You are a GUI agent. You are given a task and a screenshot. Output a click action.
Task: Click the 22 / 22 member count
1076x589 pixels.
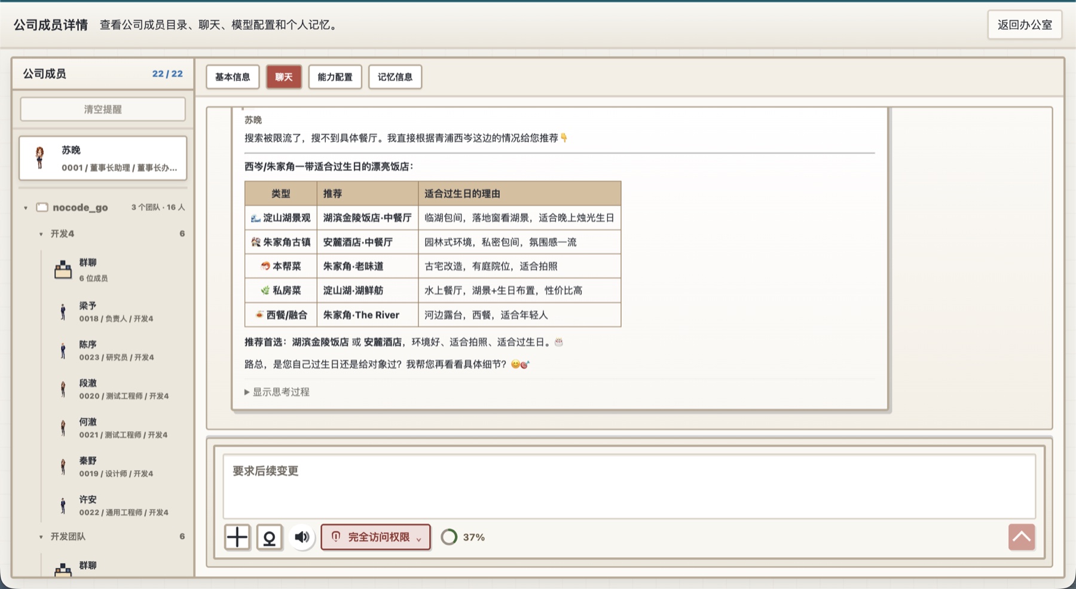(167, 74)
